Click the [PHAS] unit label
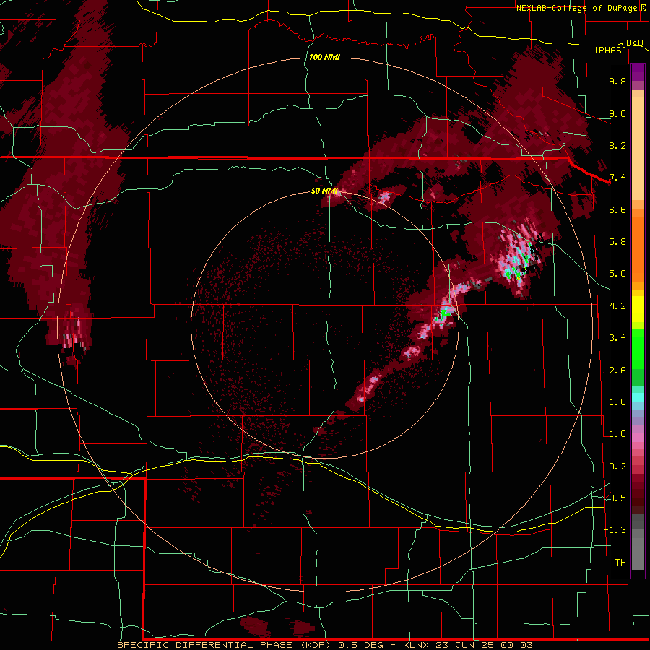The image size is (650, 650). 610,50
